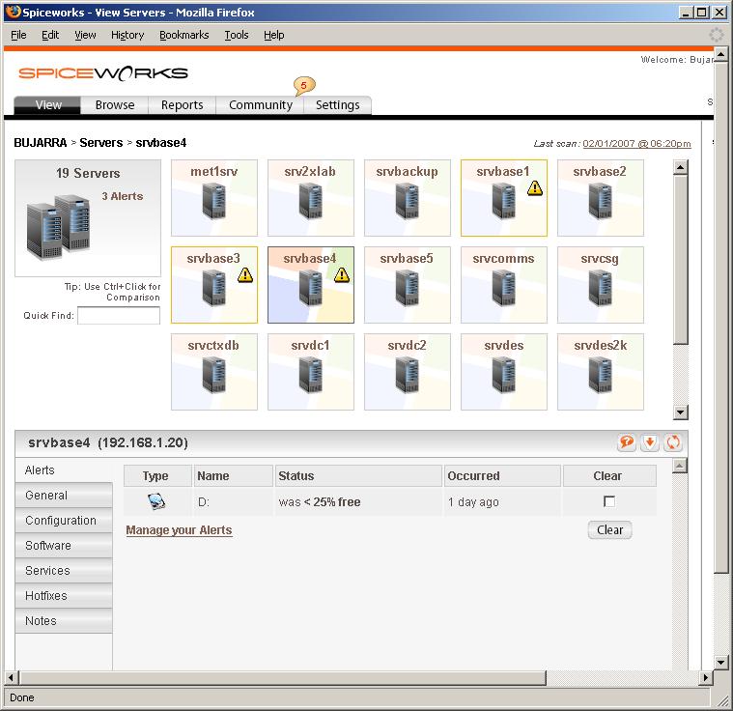Open the Manage your Alerts link
This screenshot has width=733, height=711.
click(x=179, y=530)
